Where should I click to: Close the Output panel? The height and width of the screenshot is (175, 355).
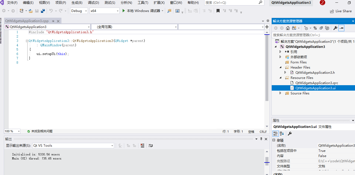click(266, 139)
